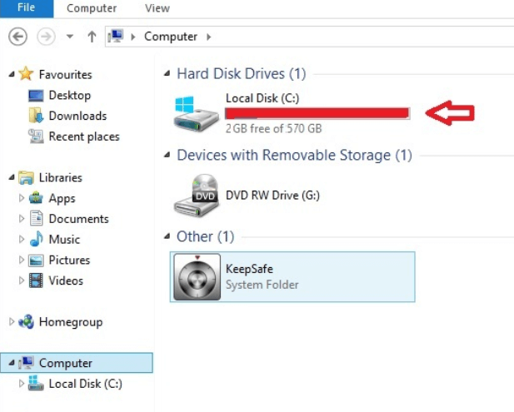The width and height of the screenshot is (514, 412).
Task: Collapse the Hard Disk Drives group
Action: pos(167,73)
